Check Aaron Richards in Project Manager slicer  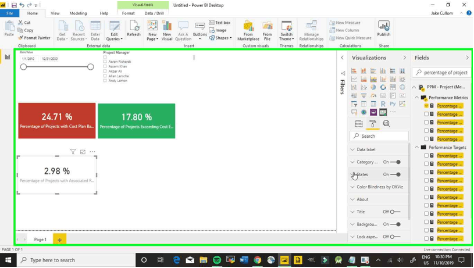105,62
